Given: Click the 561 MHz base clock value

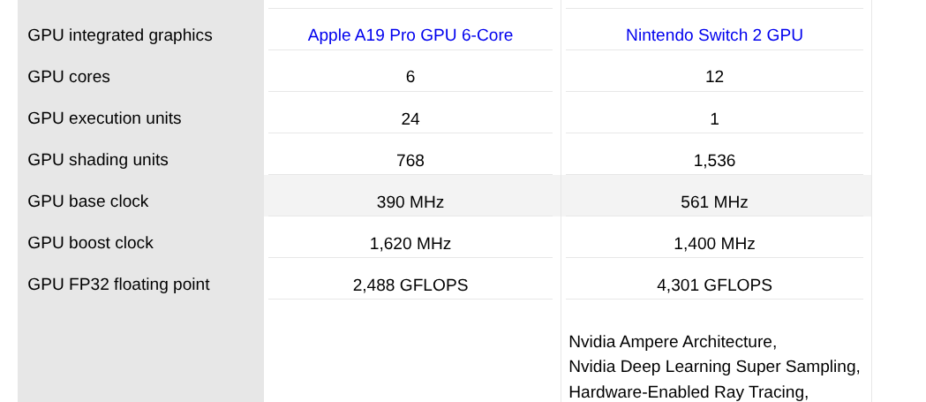Looking at the screenshot, I should click(714, 202).
